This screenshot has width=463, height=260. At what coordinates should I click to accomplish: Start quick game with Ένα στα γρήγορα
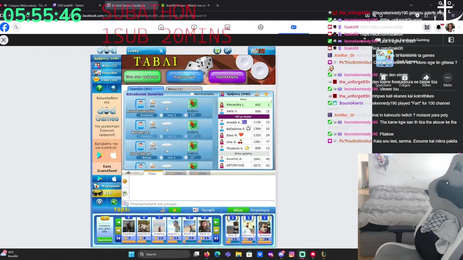142,77
